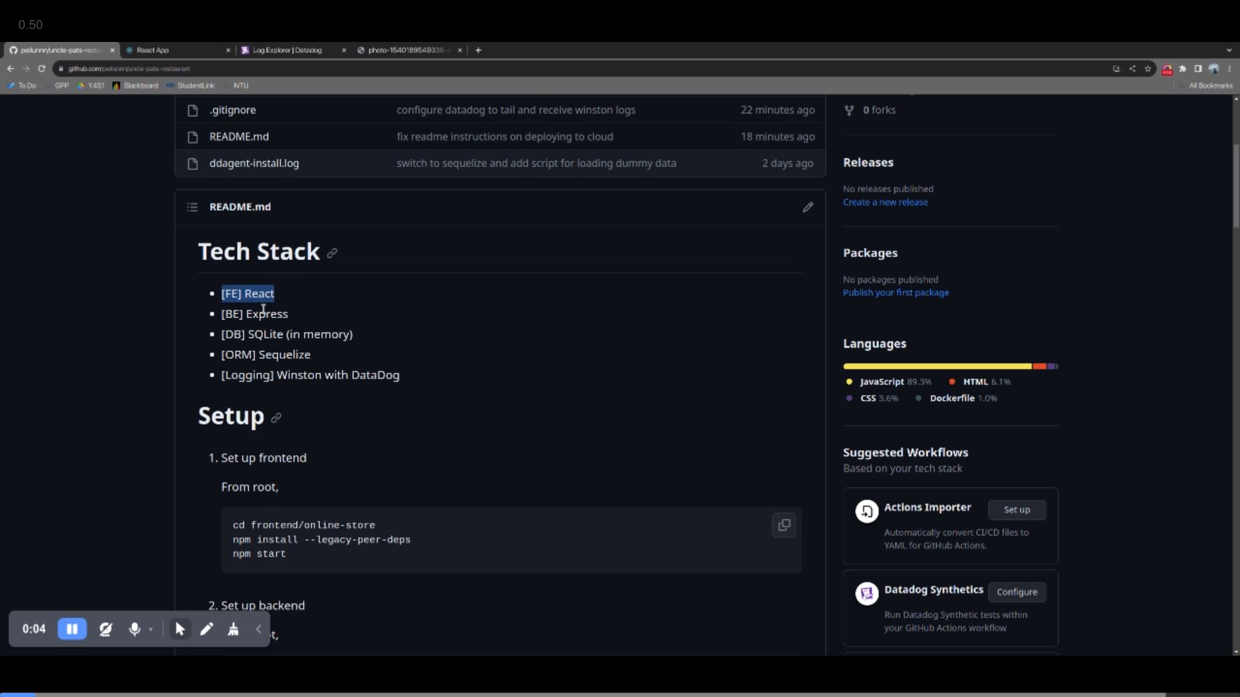This screenshot has height=697, width=1240.
Task: Reload the page in browser
Action: [x=42, y=68]
